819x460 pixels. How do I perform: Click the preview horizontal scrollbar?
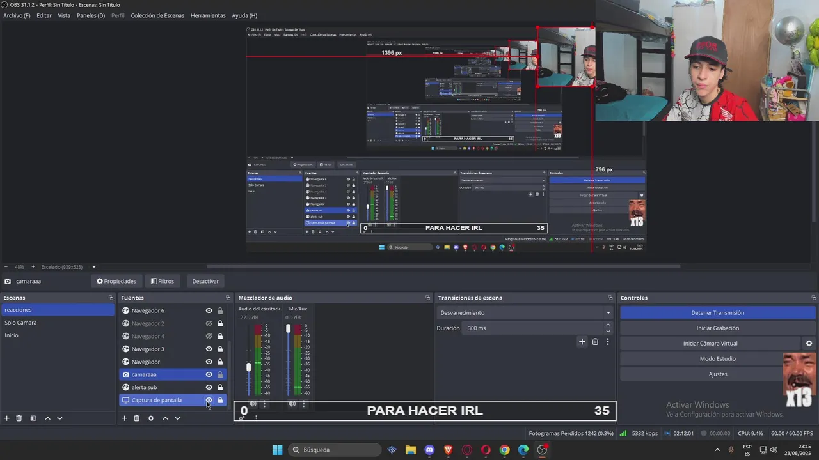(x=443, y=266)
